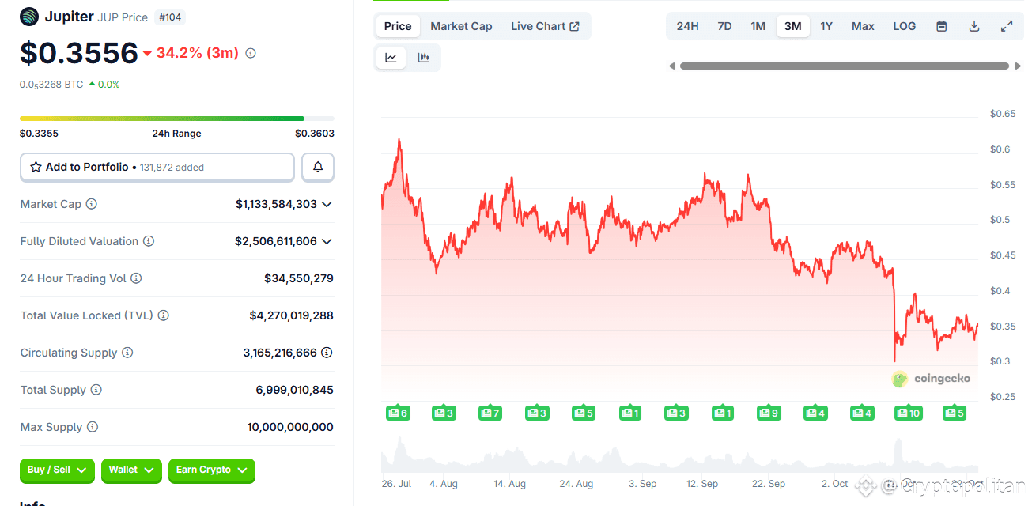
Task: Expand chart to fullscreen with expand icon
Action: point(1007,25)
